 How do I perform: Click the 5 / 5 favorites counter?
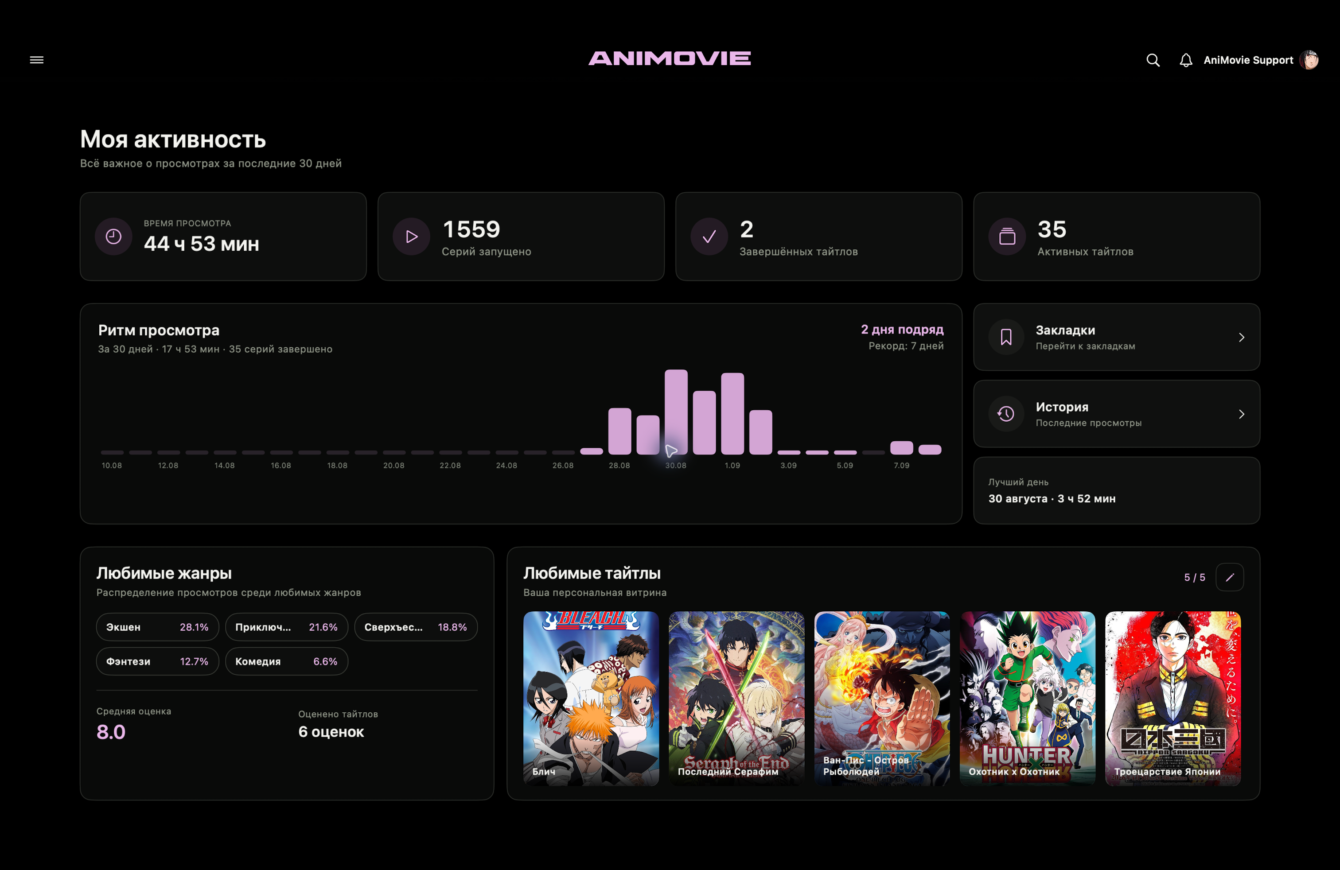[x=1195, y=577]
